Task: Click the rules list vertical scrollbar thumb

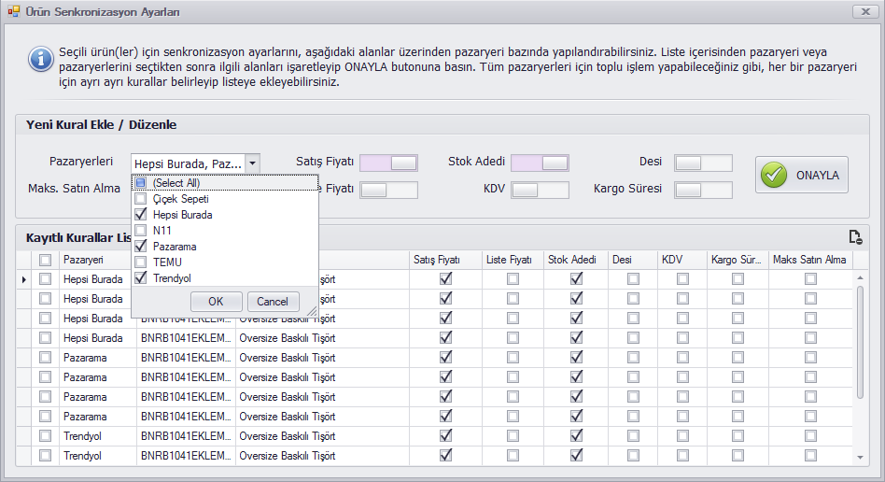Action: (x=860, y=342)
